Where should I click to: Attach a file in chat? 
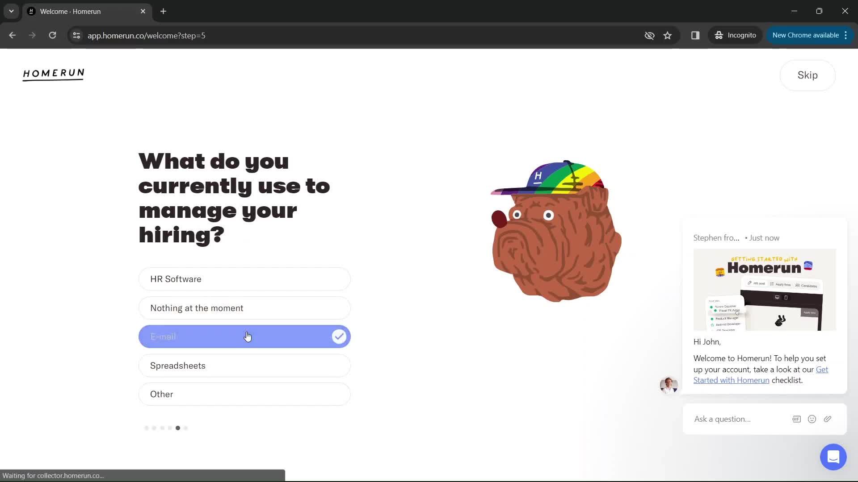coord(828,419)
